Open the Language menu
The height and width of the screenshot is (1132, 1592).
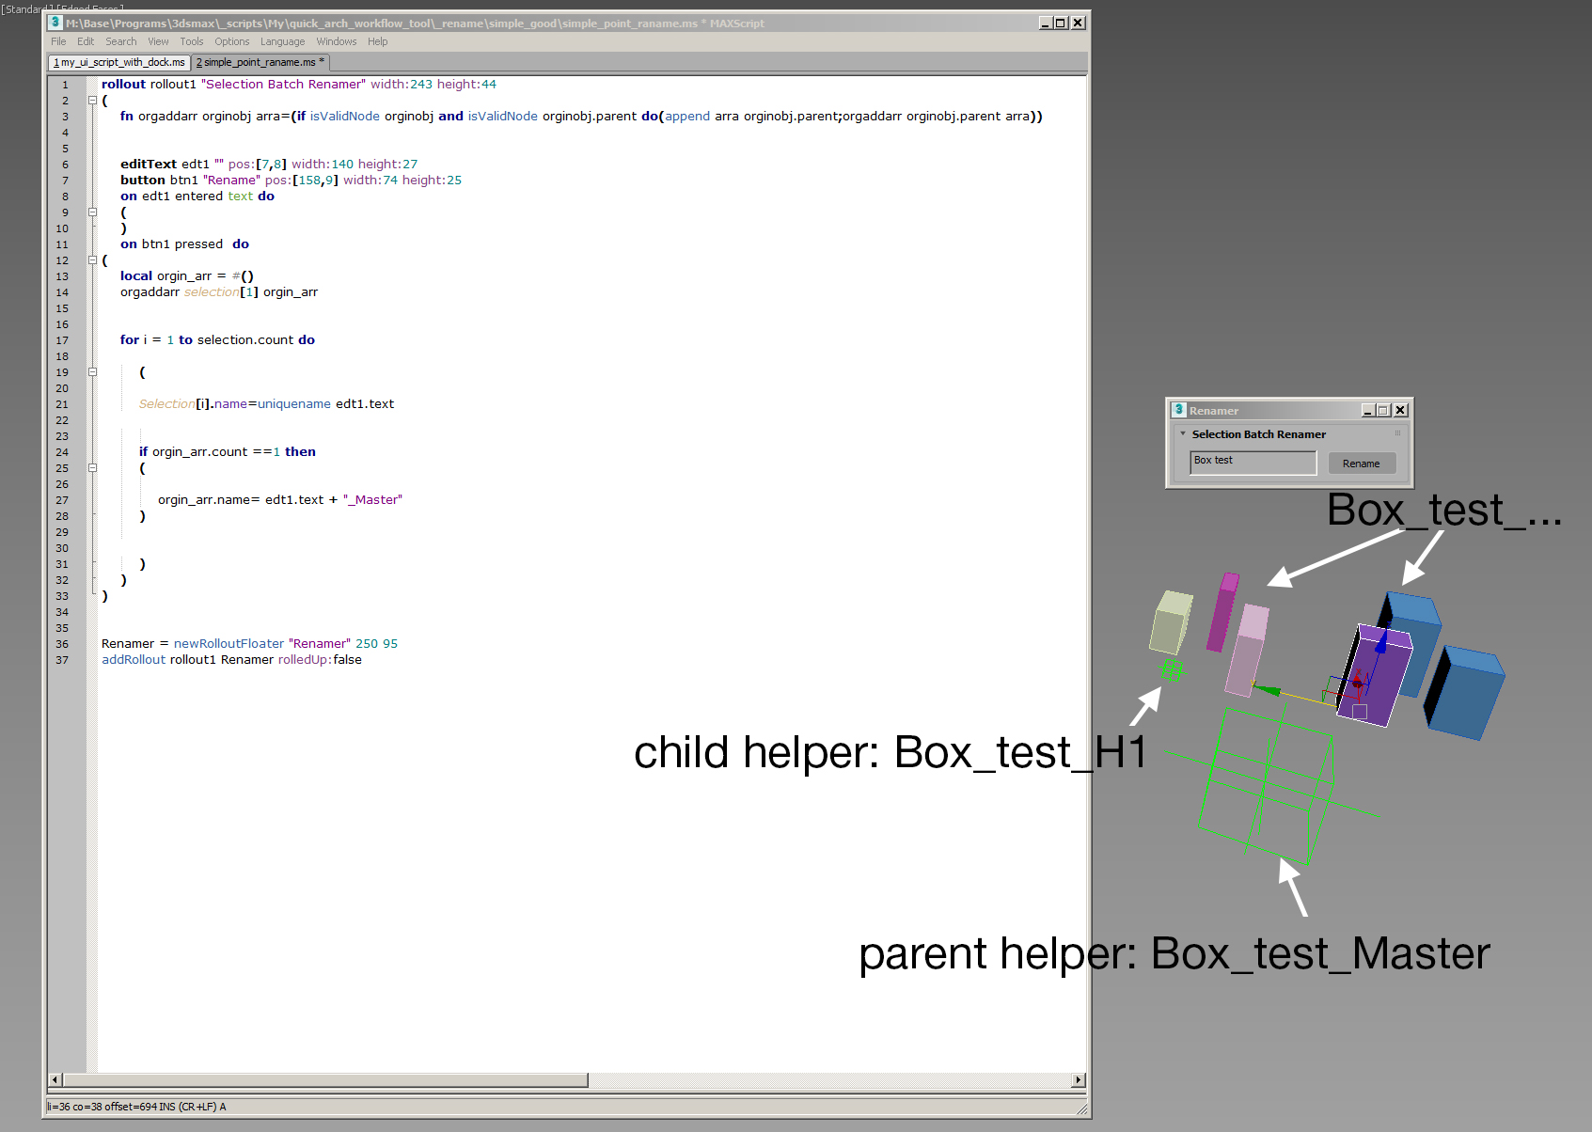pyautogui.click(x=282, y=41)
